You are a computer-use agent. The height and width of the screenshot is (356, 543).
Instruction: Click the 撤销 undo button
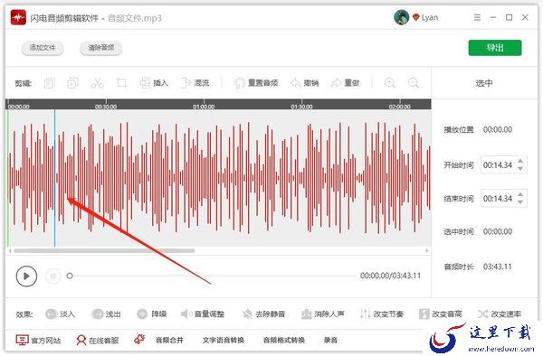tap(305, 83)
